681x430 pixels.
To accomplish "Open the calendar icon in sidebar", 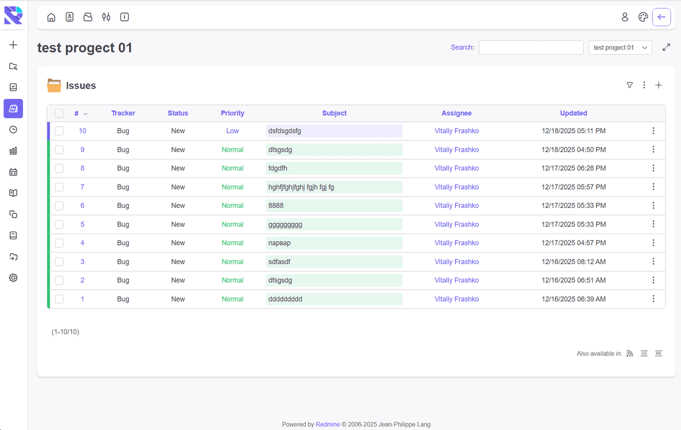I will tap(13, 172).
